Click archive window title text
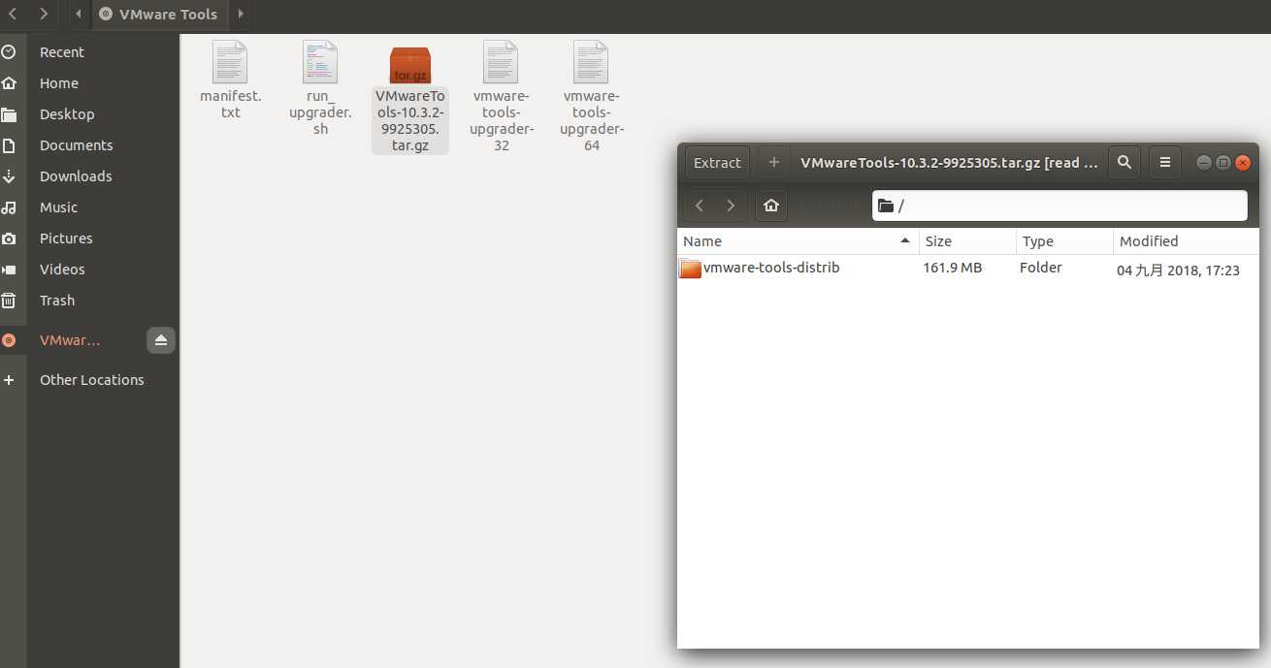Image resolution: width=1271 pixels, height=668 pixels. (x=949, y=163)
